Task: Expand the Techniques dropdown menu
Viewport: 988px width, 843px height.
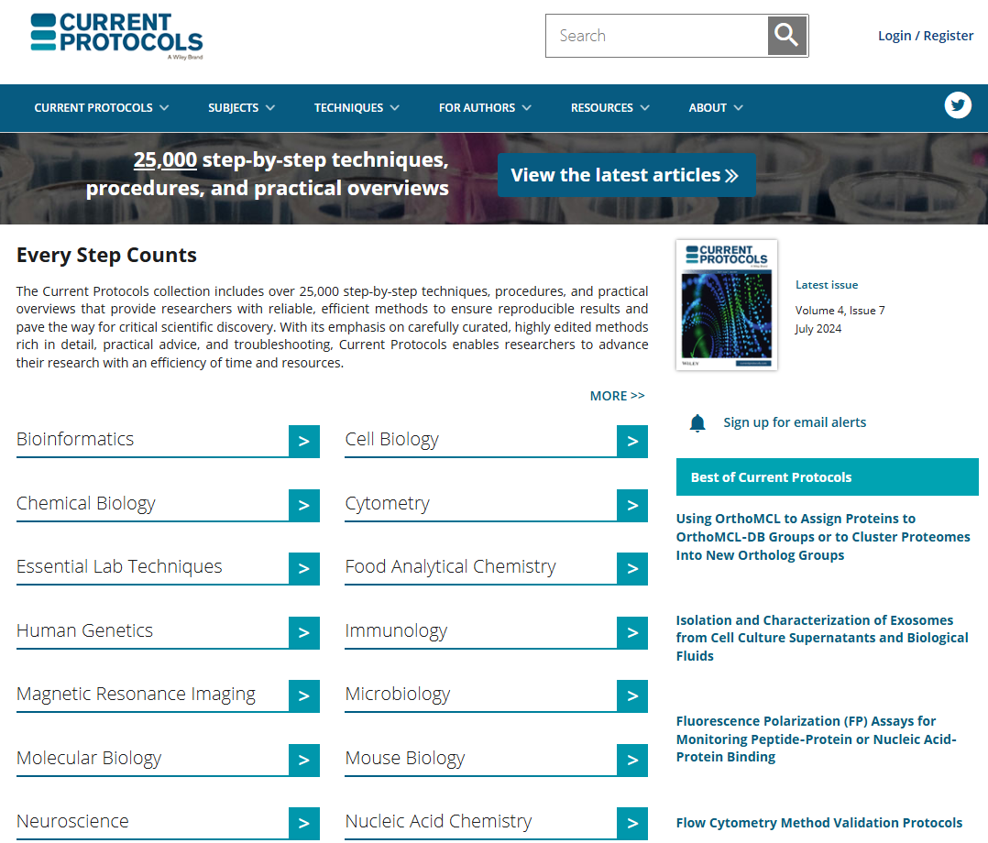Action: 357,108
